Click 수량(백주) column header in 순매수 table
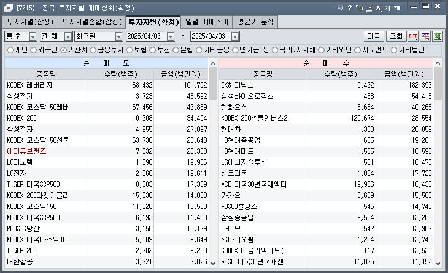 [341, 74]
